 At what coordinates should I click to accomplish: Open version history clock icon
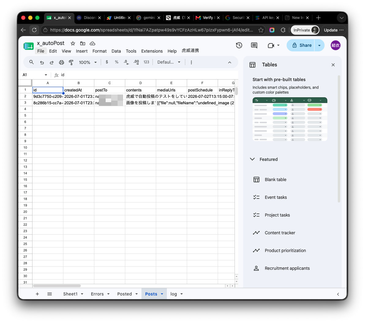coord(239,45)
